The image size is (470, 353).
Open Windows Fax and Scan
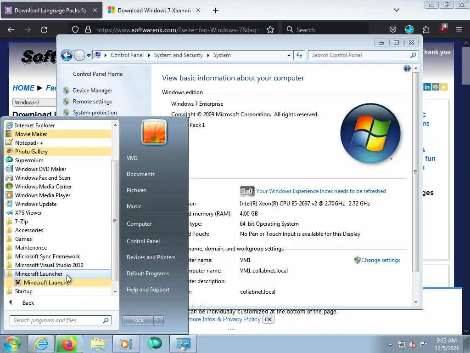58,177
